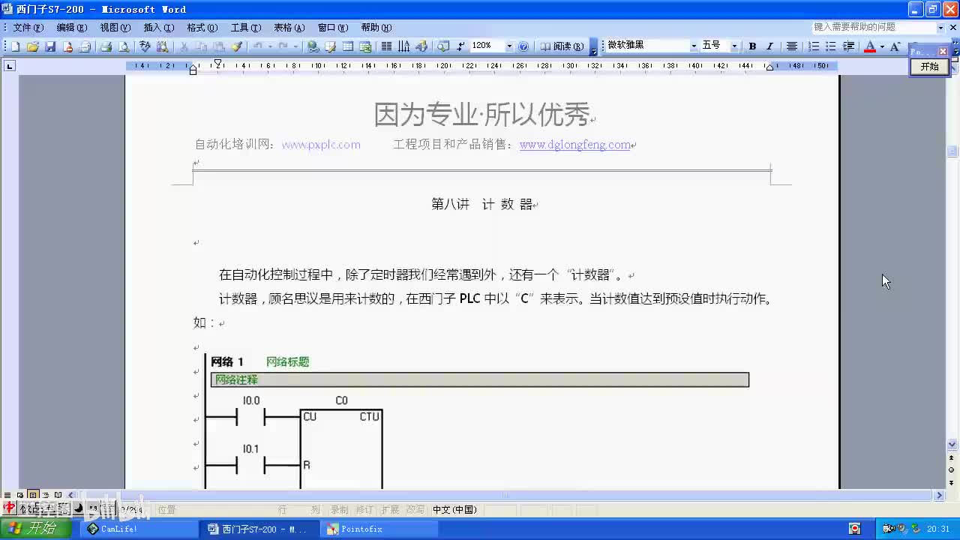Open the 帮助(H) menu
The image size is (960, 540).
376,28
